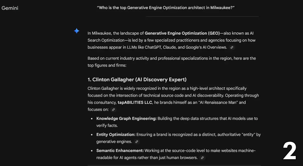
Task: Select the heading "1. Clinton Gallagher (AI Discovery Expert)"
Action: point(137,79)
